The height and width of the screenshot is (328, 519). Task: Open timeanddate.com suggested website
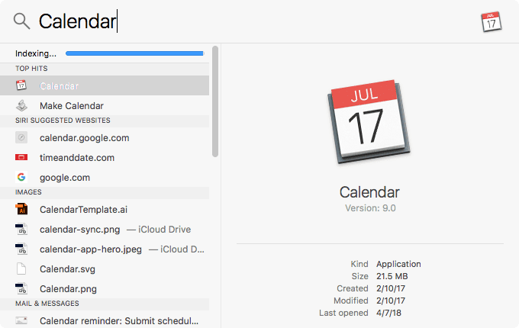click(x=105, y=157)
